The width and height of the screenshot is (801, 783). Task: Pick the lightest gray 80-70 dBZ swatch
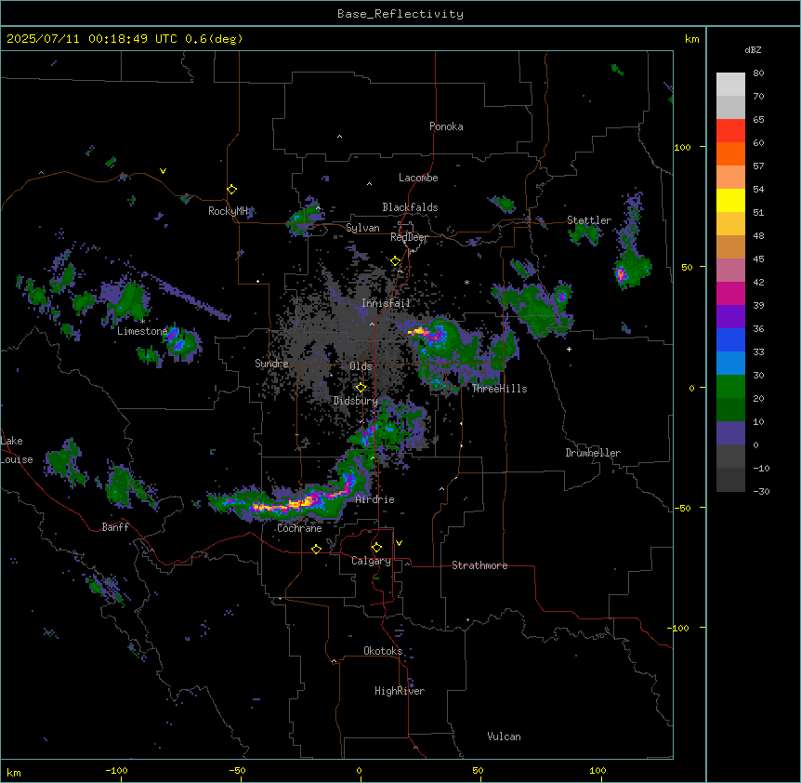tap(730, 85)
